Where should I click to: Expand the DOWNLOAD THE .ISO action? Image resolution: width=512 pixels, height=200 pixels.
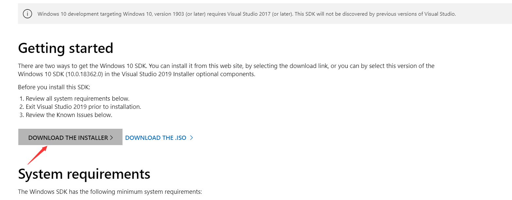pos(155,138)
